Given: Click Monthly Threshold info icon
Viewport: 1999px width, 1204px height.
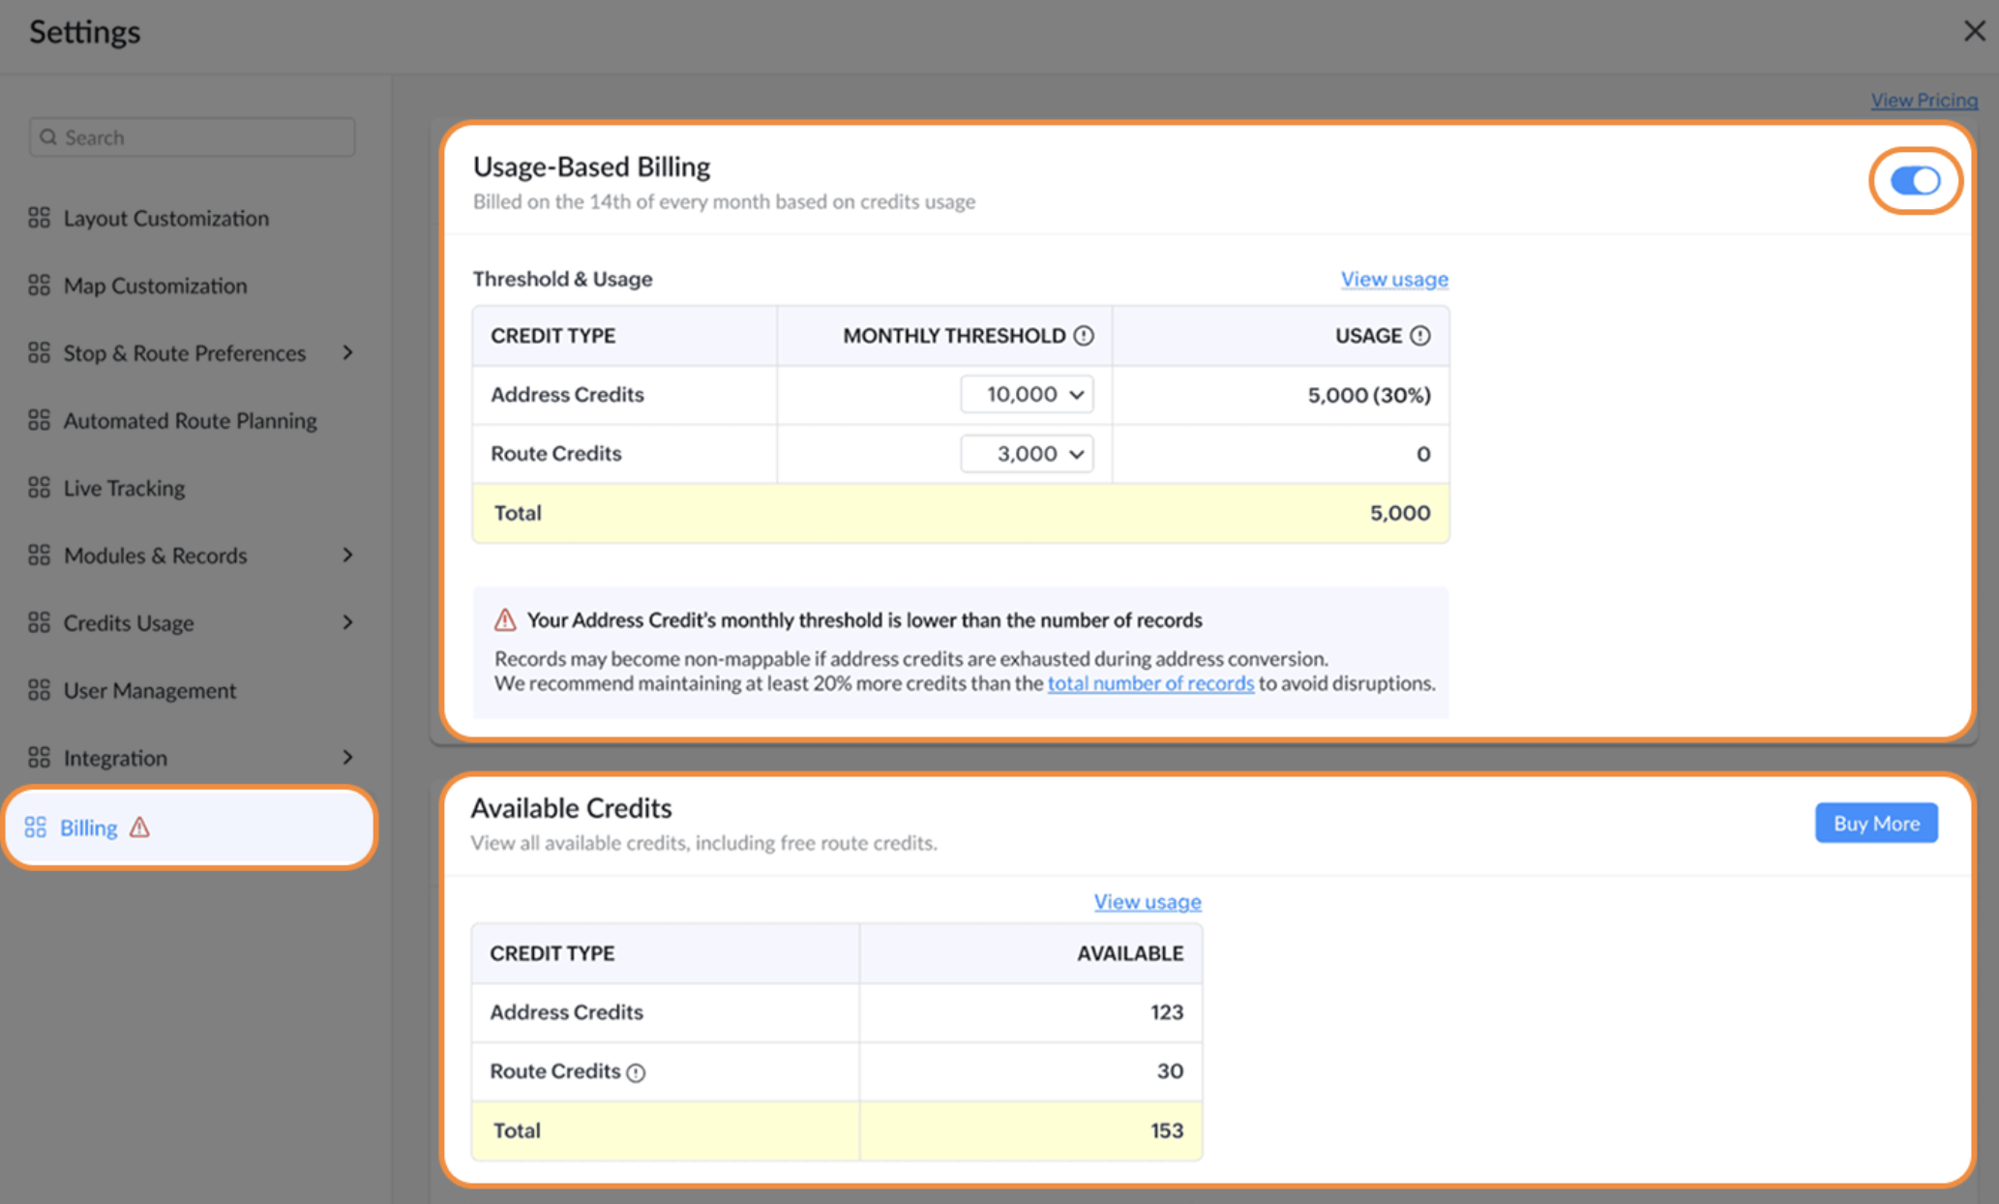Looking at the screenshot, I should tap(1084, 336).
